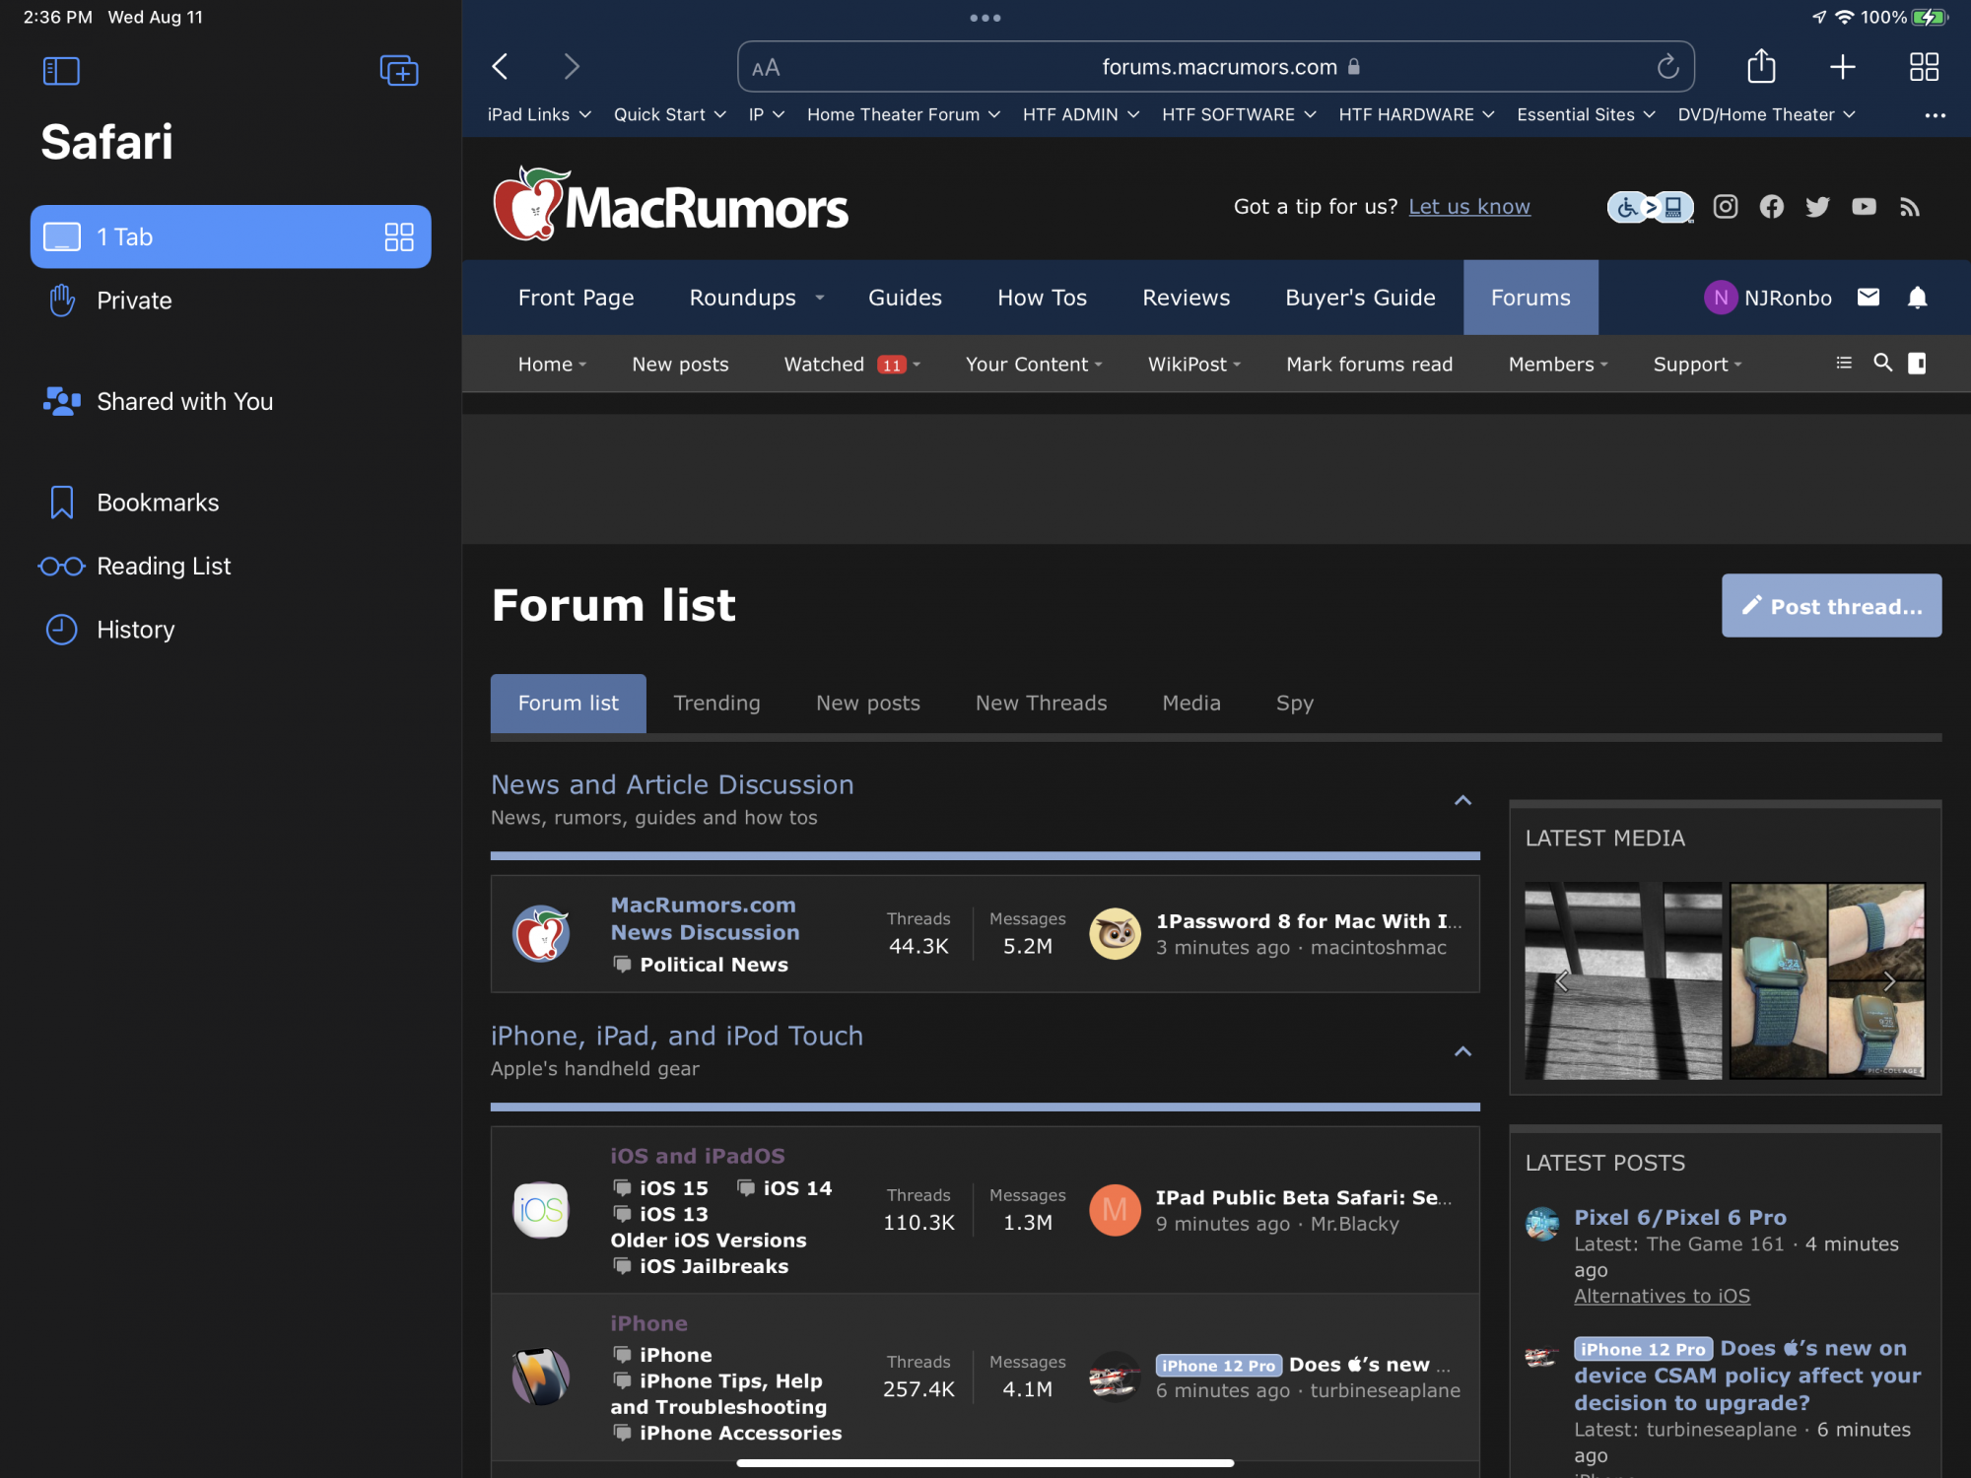Viewport: 1971px width, 1478px height.
Task: Collapse iPhone, iPad, and iPod Touch category
Action: pos(1462,1051)
